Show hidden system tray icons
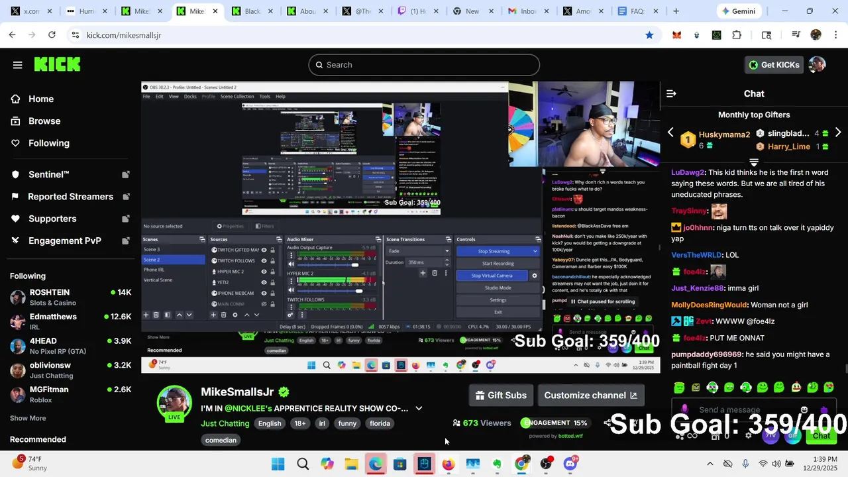Image resolution: width=848 pixels, height=477 pixels. coord(710,464)
